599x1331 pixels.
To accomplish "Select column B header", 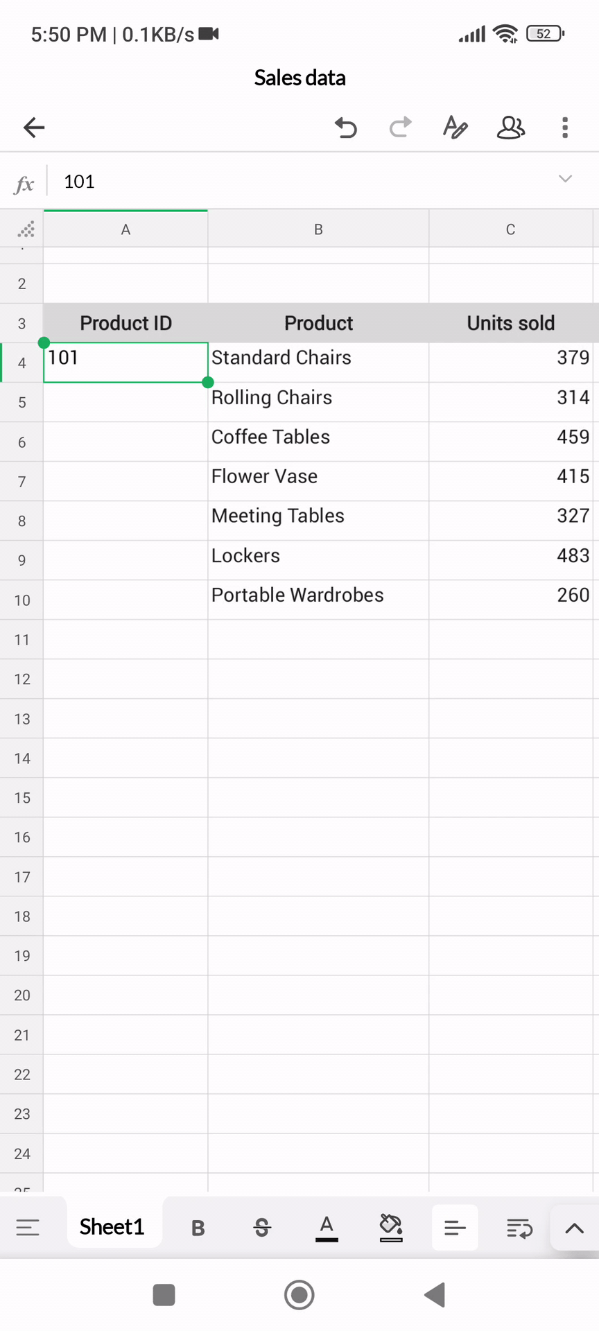I will click(x=318, y=229).
